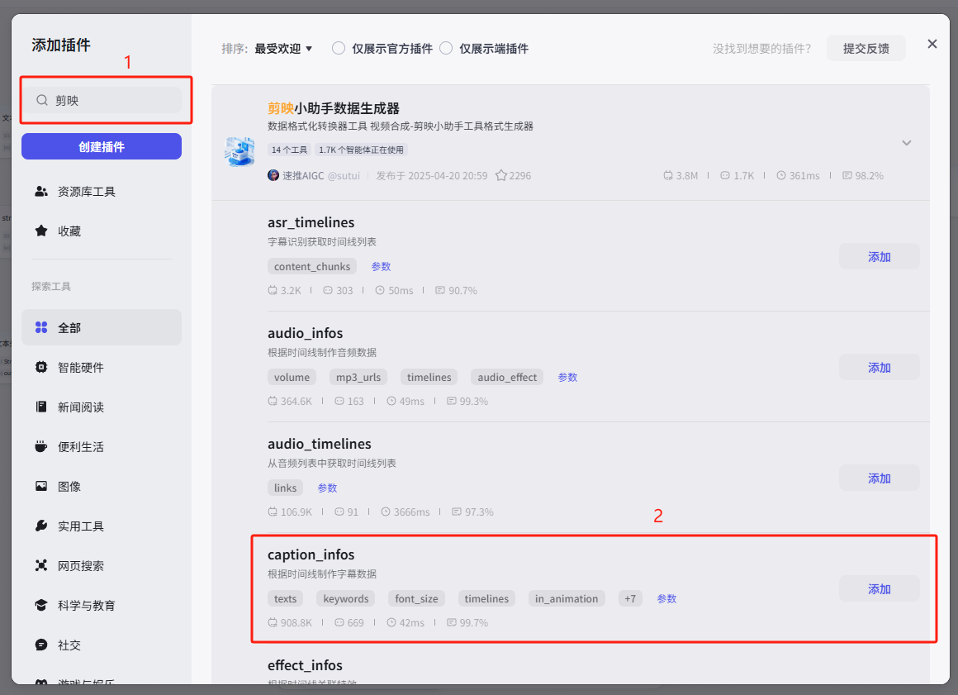Click the 剪映小助手 plugin logo thumbnail
958x695 pixels.
pyautogui.click(x=239, y=151)
